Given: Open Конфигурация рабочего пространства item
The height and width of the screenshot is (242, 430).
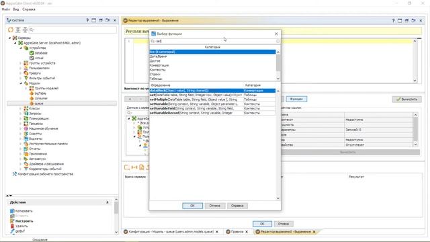Looking at the screenshot, I should (x=43, y=174).
